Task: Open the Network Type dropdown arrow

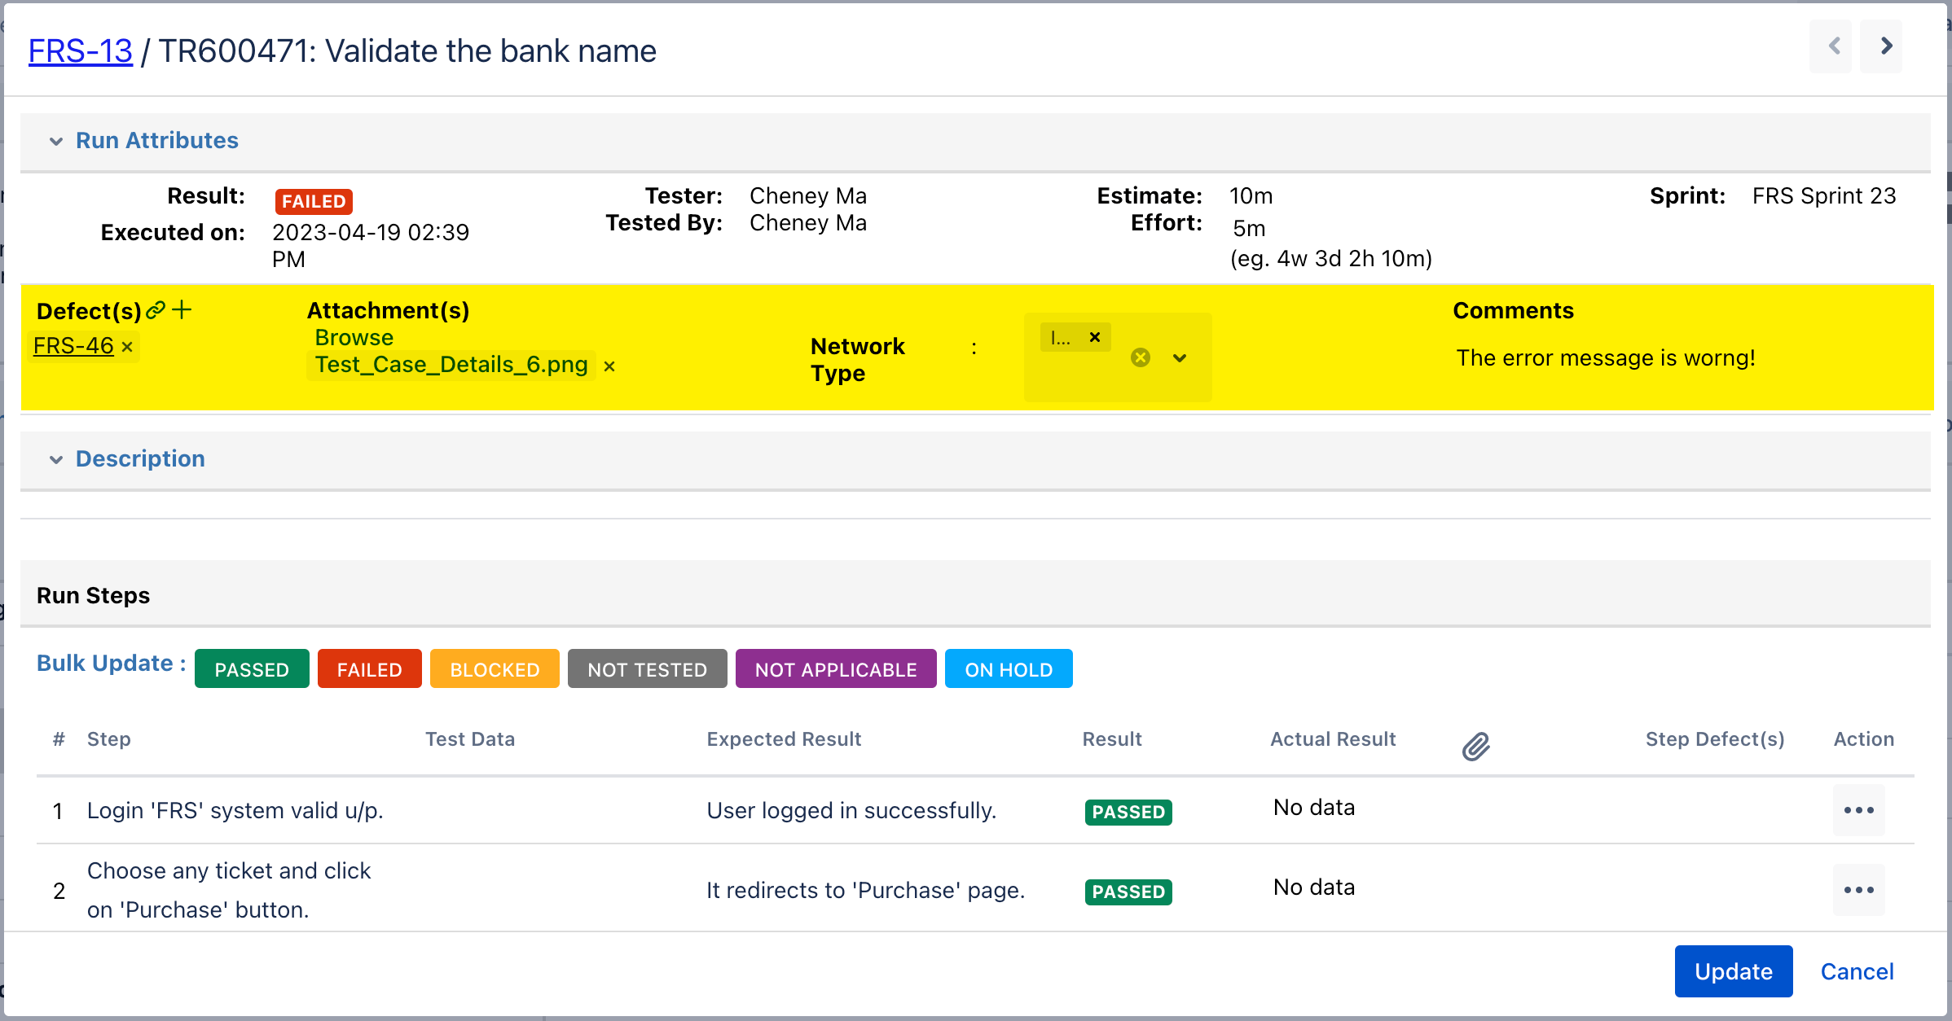Action: pyautogui.click(x=1180, y=357)
